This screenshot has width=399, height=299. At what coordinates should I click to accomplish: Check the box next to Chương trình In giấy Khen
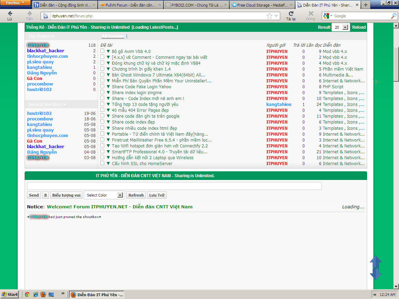[103, 69]
